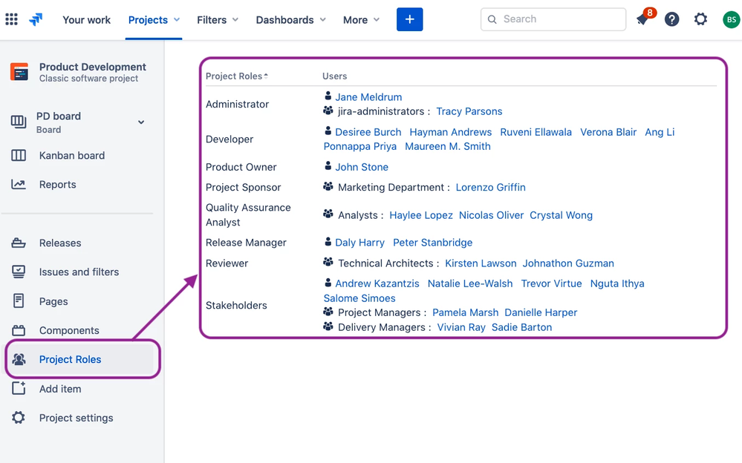Click Add item in the sidebar
The width and height of the screenshot is (742, 463).
coord(60,388)
